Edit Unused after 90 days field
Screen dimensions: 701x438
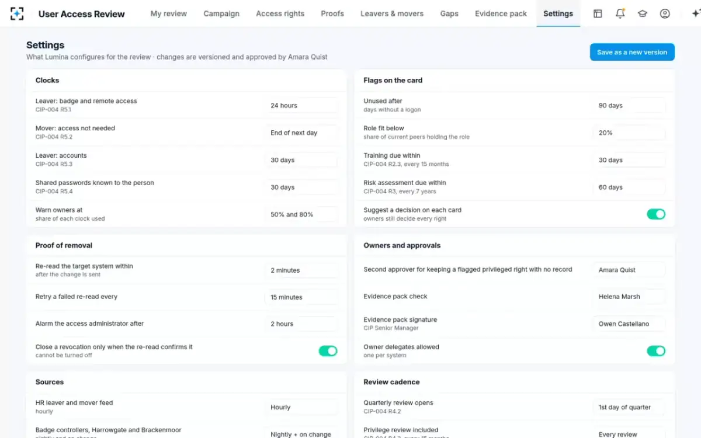[x=629, y=106]
